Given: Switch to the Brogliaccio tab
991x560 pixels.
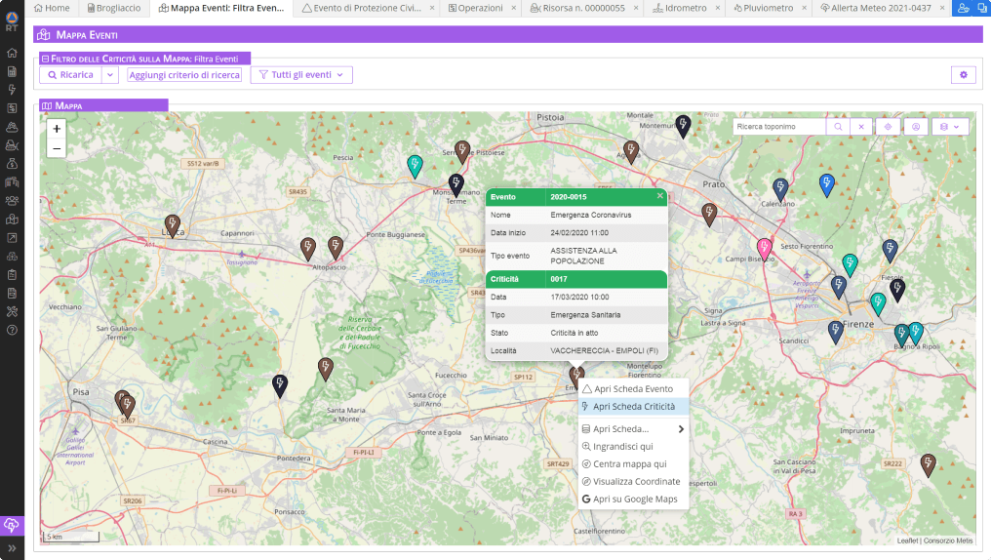Looking at the screenshot, I should [x=114, y=8].
